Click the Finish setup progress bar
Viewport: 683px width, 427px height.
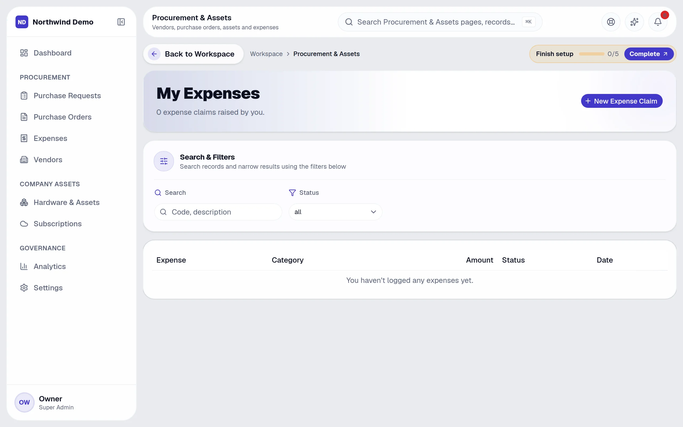click(591, 54)
